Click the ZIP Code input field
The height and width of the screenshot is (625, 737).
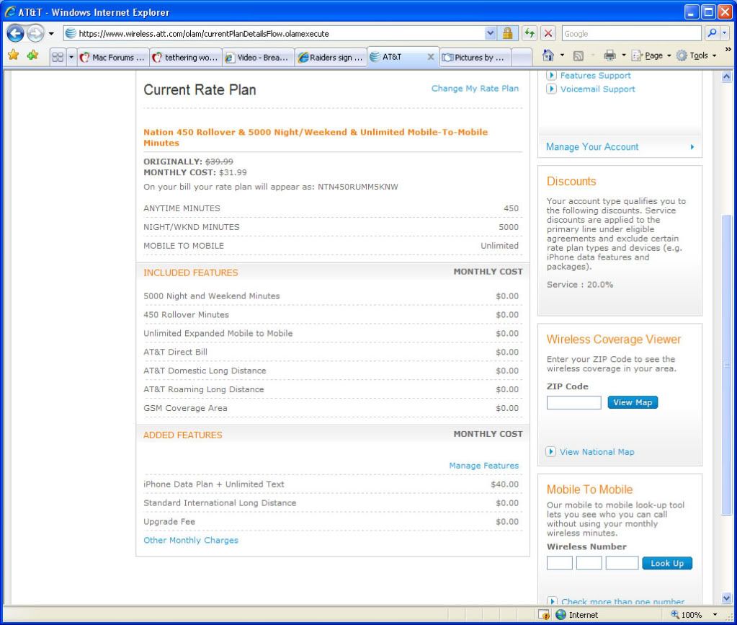(x=573, y=402)
